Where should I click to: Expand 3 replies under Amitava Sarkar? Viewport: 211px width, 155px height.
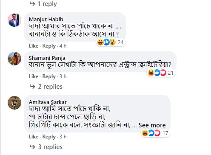(46, 147)
